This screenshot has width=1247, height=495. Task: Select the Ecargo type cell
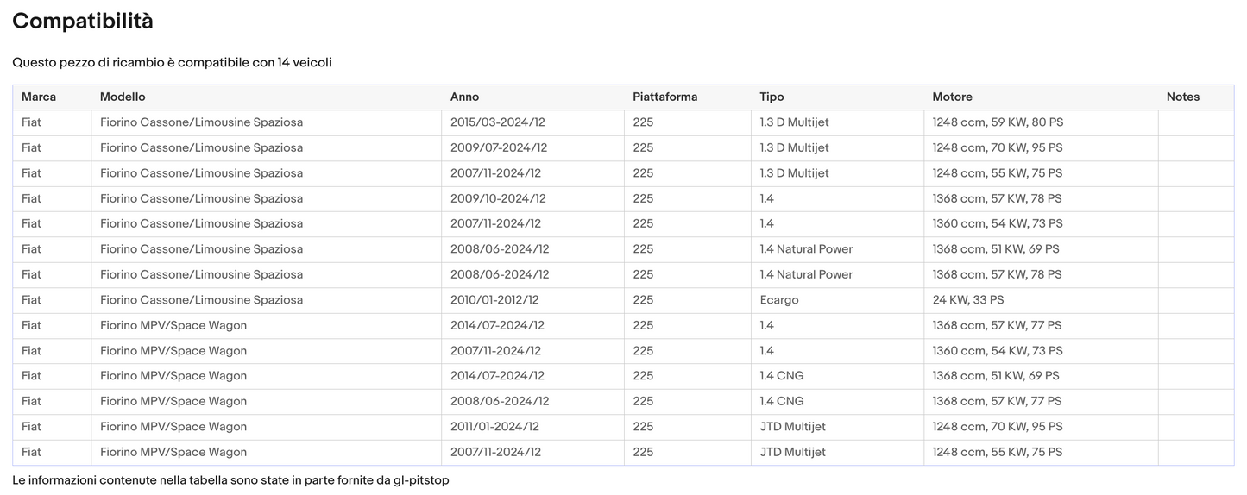coord(778,300)
